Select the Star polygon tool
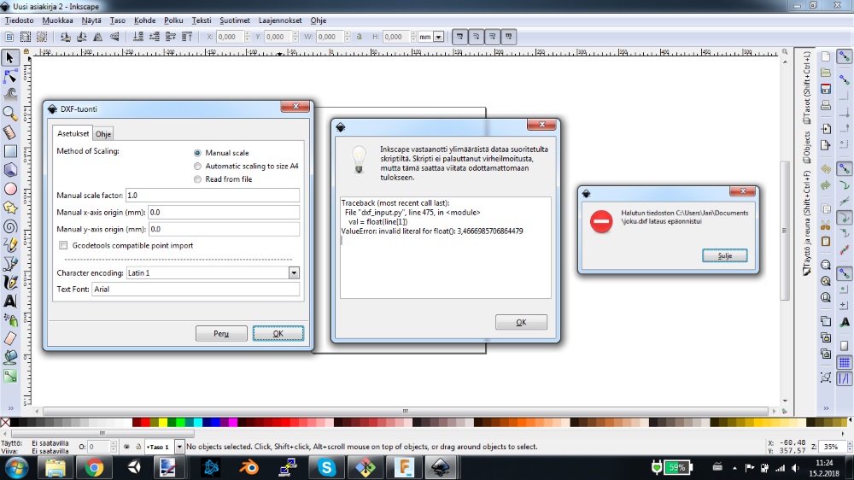 coord(9,208)
